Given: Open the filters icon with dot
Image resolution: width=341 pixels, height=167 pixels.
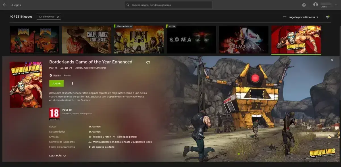Looking at the screenshot, I should click(328, 17).
